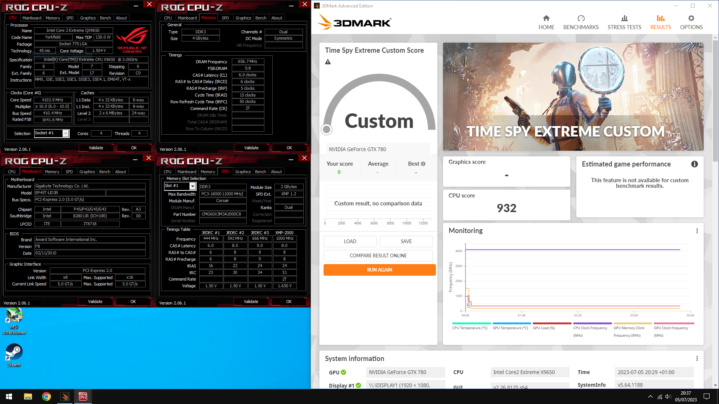The image size is (719, 404).
Task: Click OK in the Memory tab window
Action: tap(289, 148)
